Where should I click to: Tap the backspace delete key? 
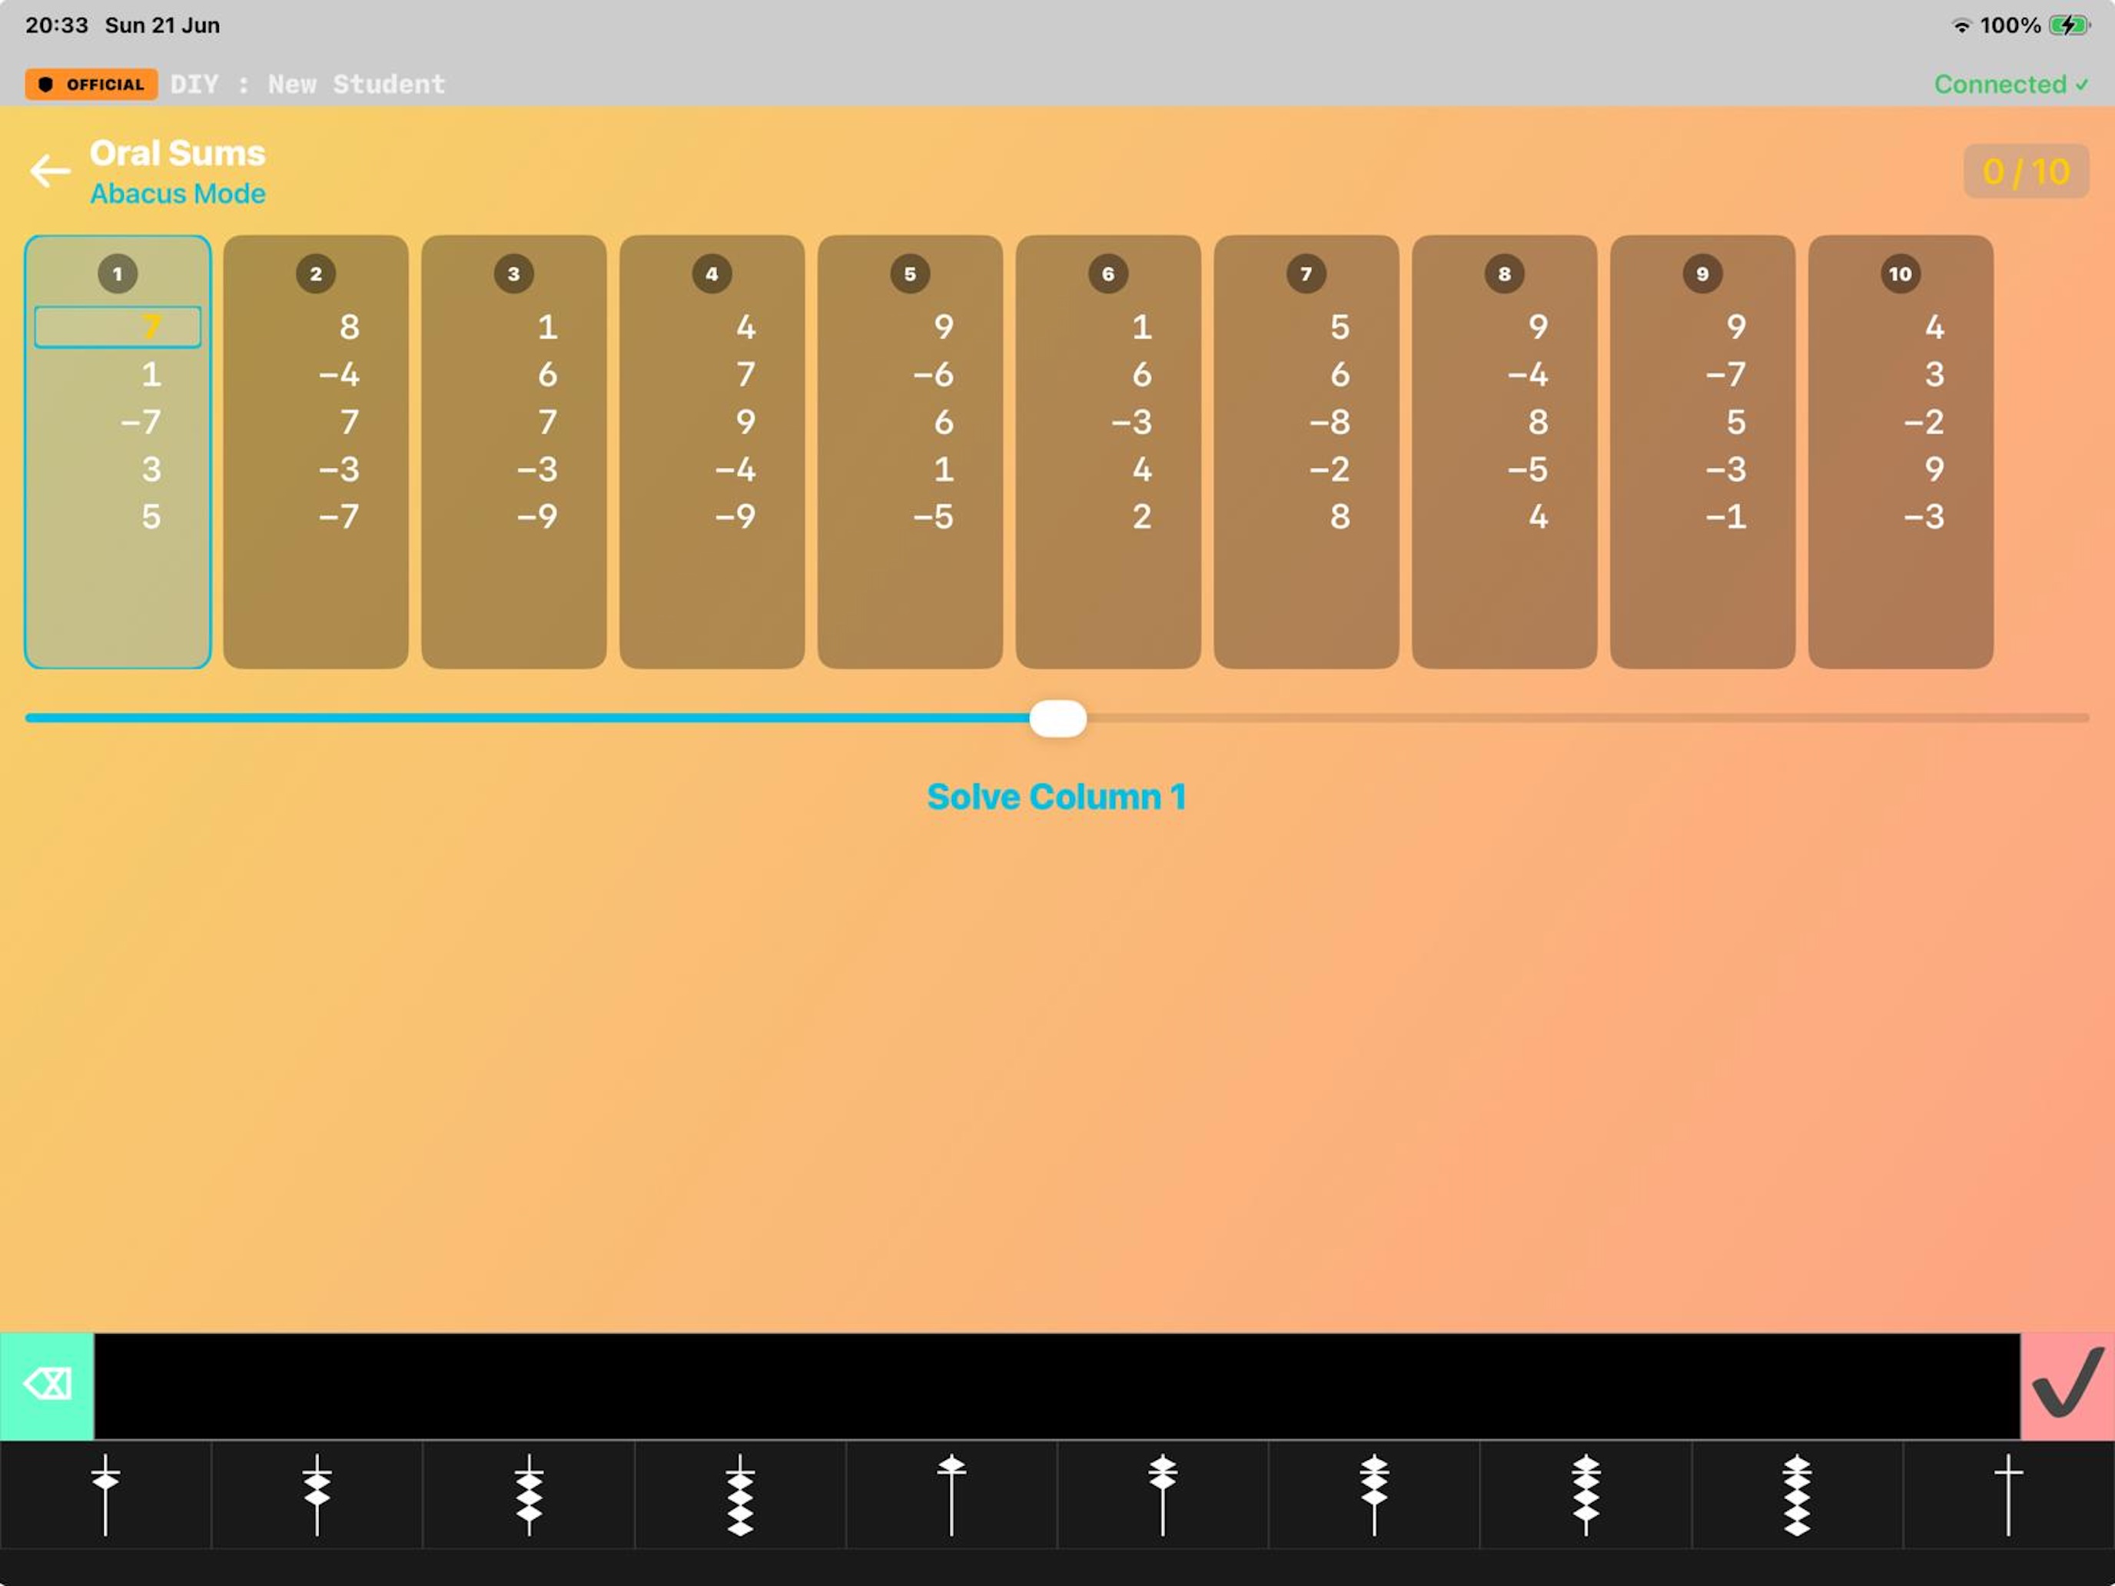click(x=47, y=1385)
